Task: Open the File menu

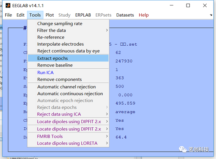Action: point(8,15)
